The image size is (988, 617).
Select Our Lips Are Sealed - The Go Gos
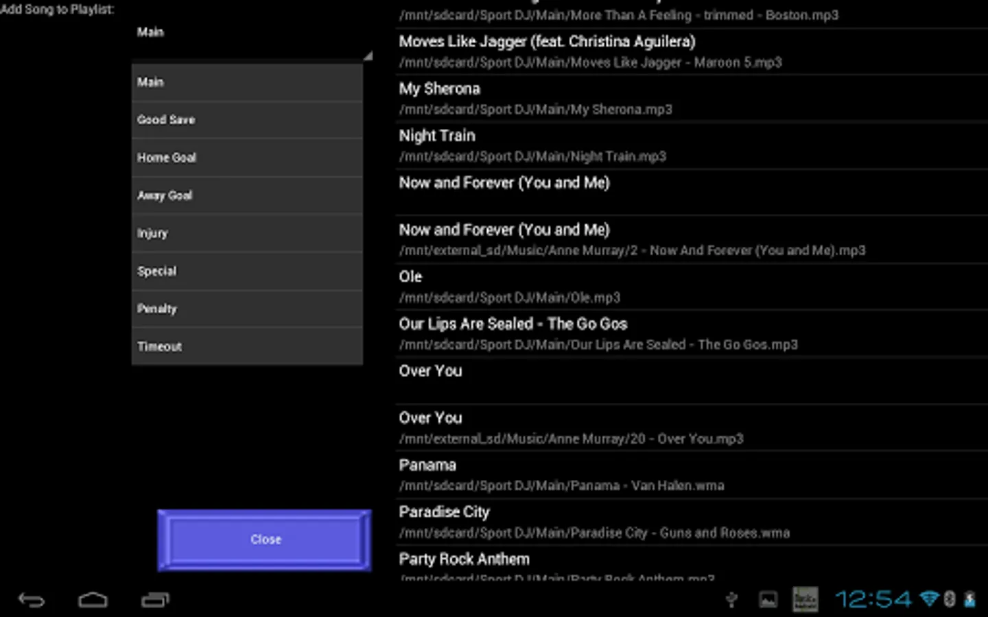(x=692, y=334)
